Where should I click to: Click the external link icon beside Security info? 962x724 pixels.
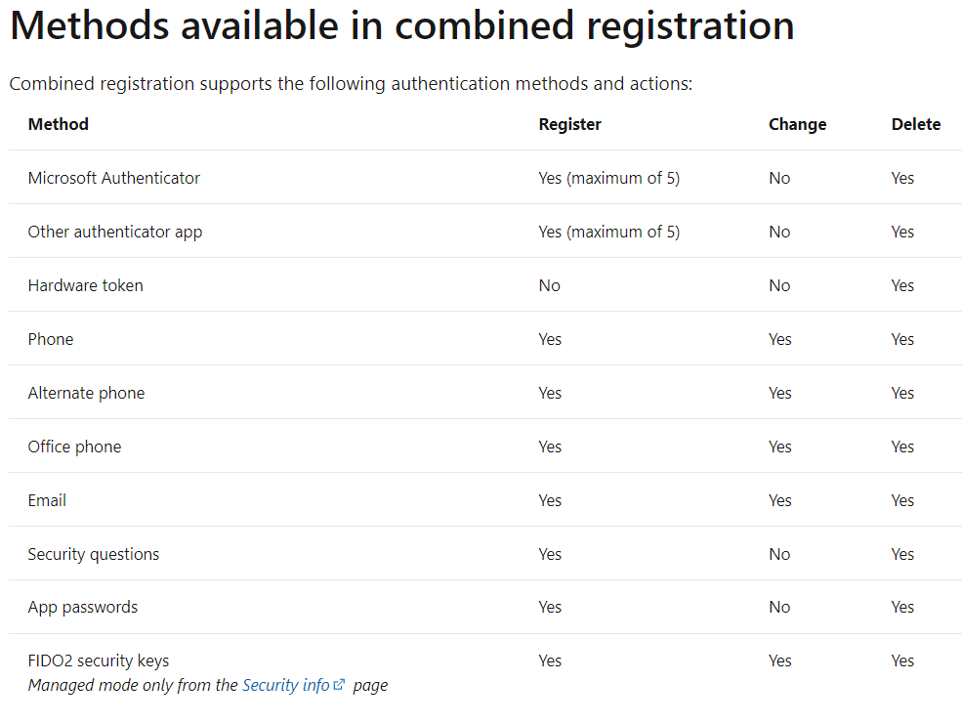(339, 685)
